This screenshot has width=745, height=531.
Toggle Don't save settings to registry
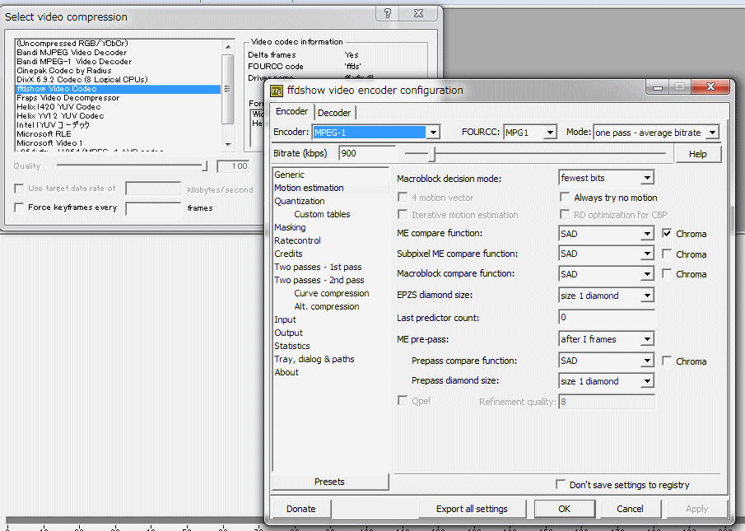(561, 485)
